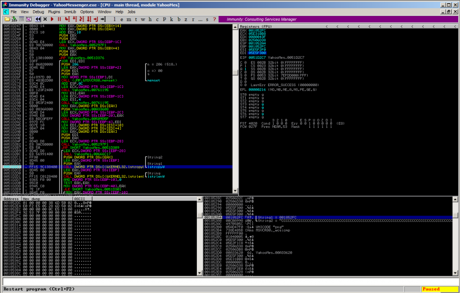Click the ASCII column header in dump pane
This screenshot has height=293, width=460.
[83, 199]
